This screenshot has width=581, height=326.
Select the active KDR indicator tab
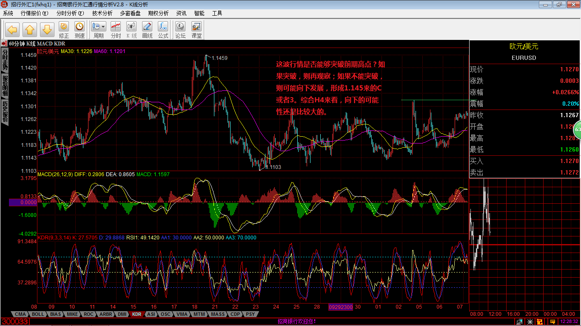137,314
